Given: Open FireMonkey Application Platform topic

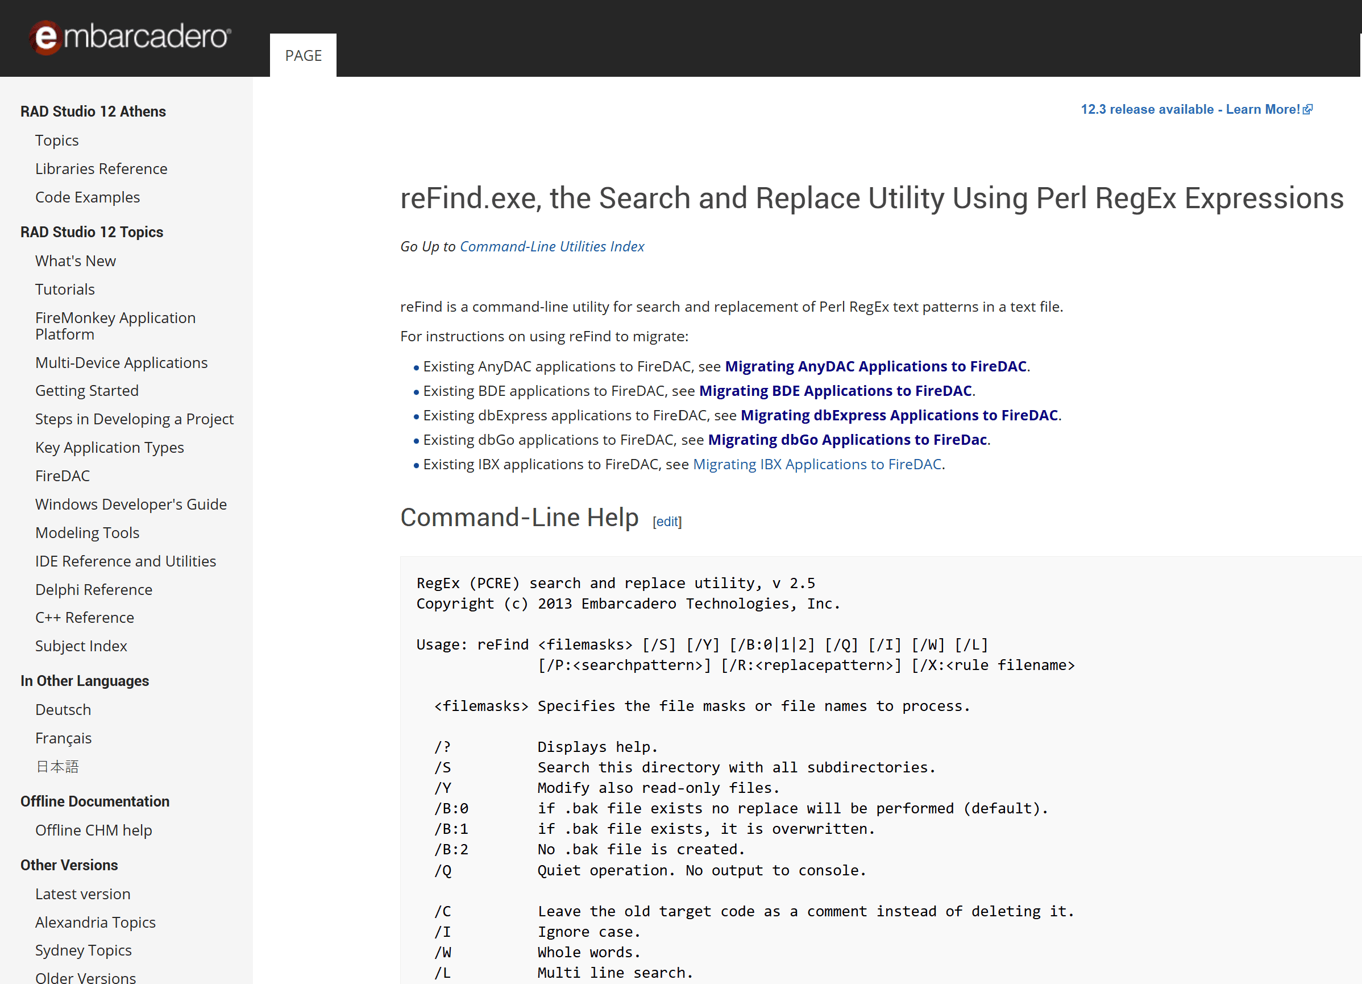Looking at the screenshot, I should (115, 326).
